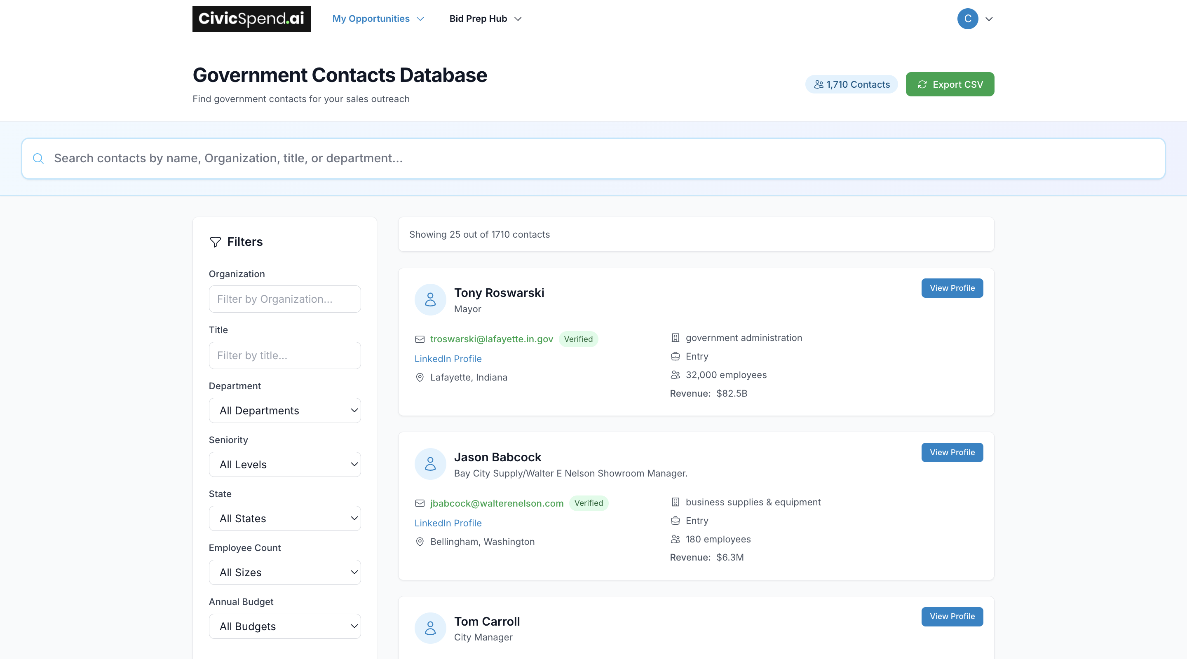Click the user account avatar C
The image size is (1187, 659).
[x=967, y=19]
